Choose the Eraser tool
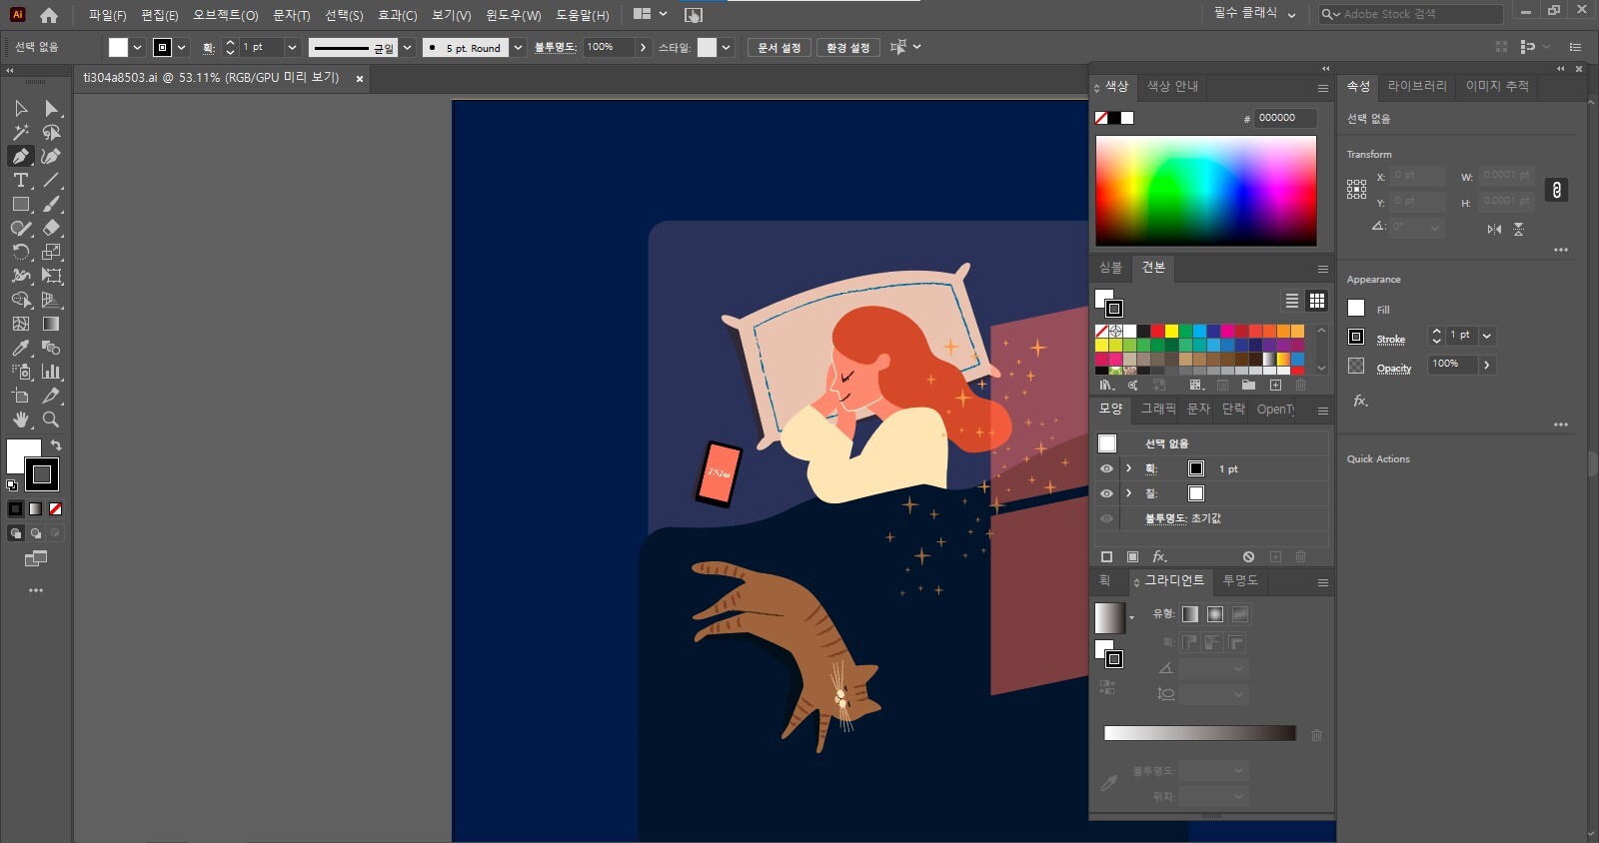Screen dimensions: 1599x843 click(51, 228)
